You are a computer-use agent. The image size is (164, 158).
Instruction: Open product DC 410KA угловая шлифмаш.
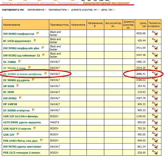tap(23, 74)
